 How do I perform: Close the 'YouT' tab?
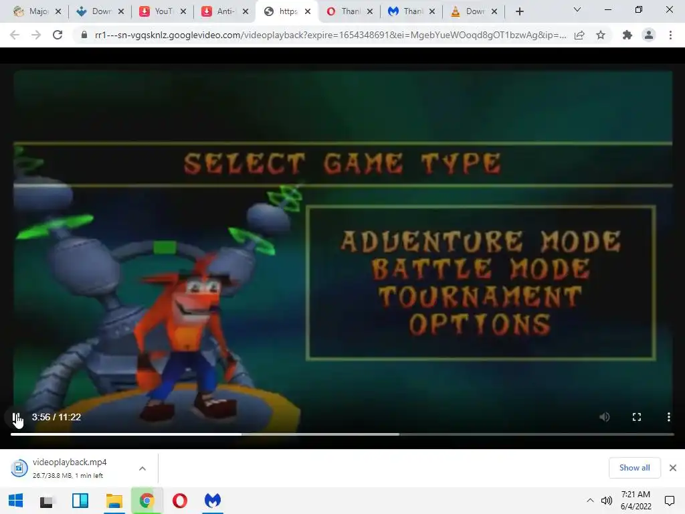coord(183,11)
